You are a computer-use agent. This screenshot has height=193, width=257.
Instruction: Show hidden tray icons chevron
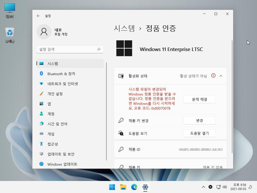(x=203, y=187)
